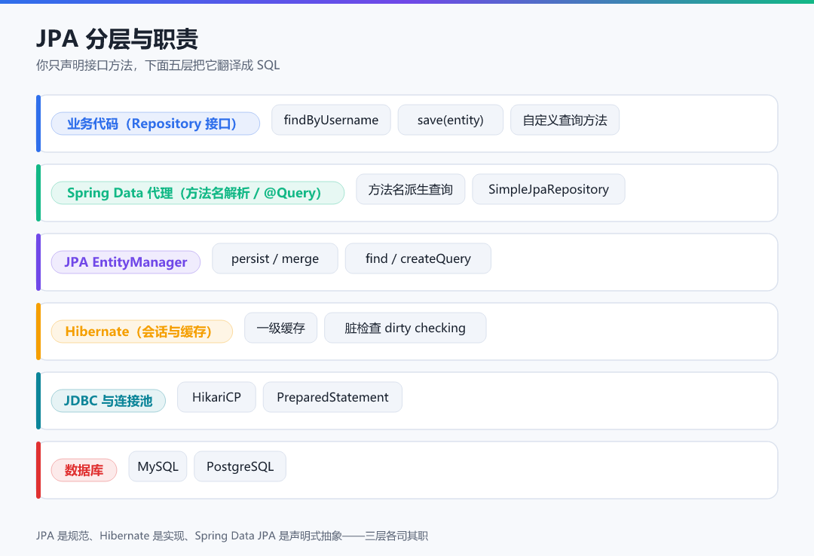The image size is (814, 556).
Task: Click the Spring Data 代理 layer label
Action: coord(197,193)
